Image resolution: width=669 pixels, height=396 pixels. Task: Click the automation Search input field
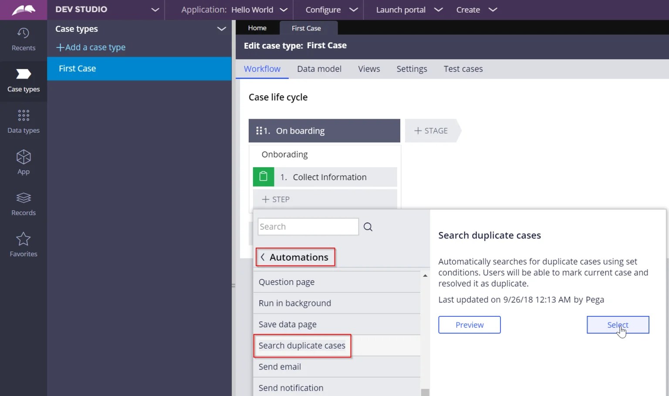pos(308,227)
